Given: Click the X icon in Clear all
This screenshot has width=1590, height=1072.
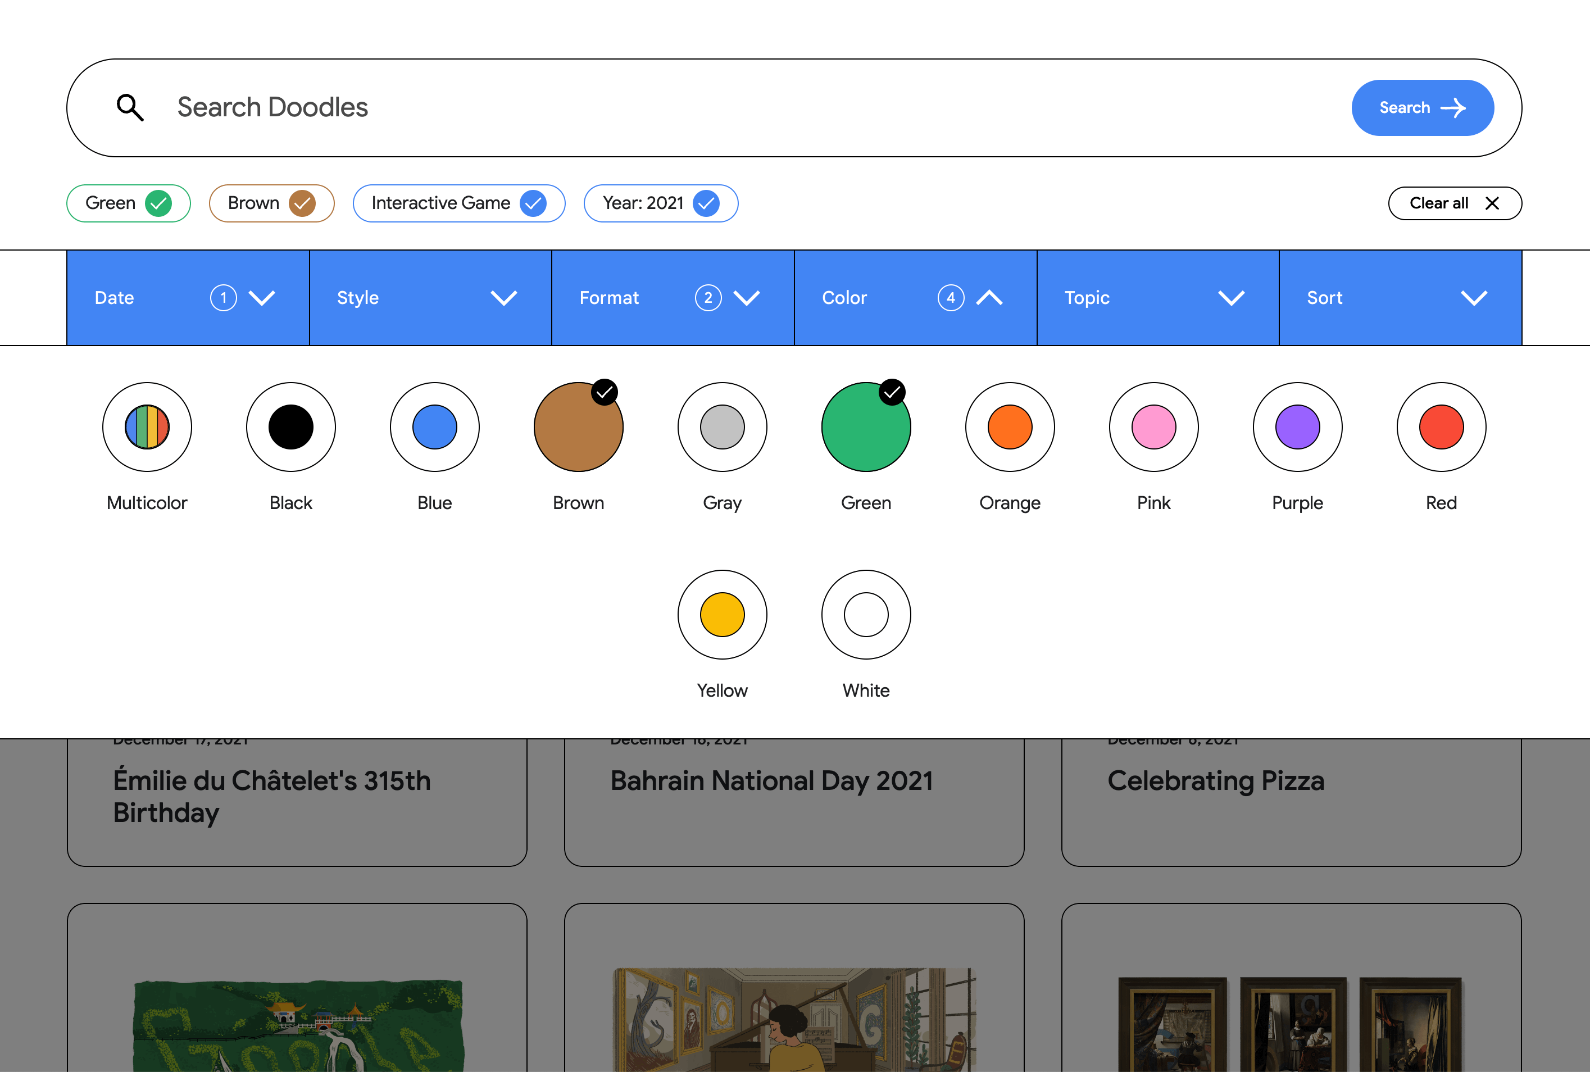Looking at the screenshot, I should click(1492, 203).
